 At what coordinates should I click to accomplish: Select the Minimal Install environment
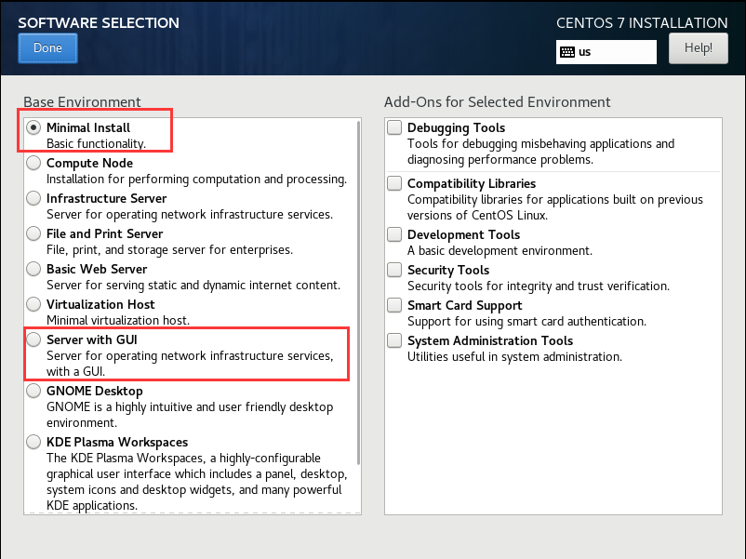[x=33, y=127]
